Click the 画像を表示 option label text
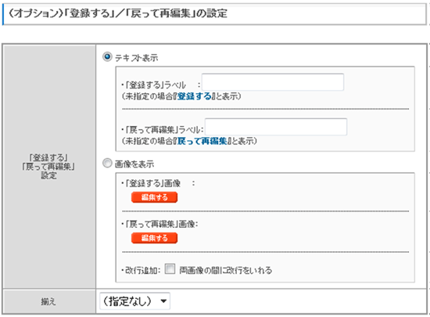 click(x=134, y=164)
